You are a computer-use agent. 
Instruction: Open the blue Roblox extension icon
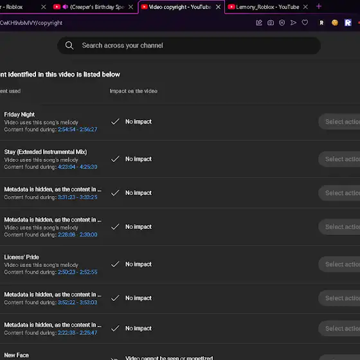click(x=348, y=22)
